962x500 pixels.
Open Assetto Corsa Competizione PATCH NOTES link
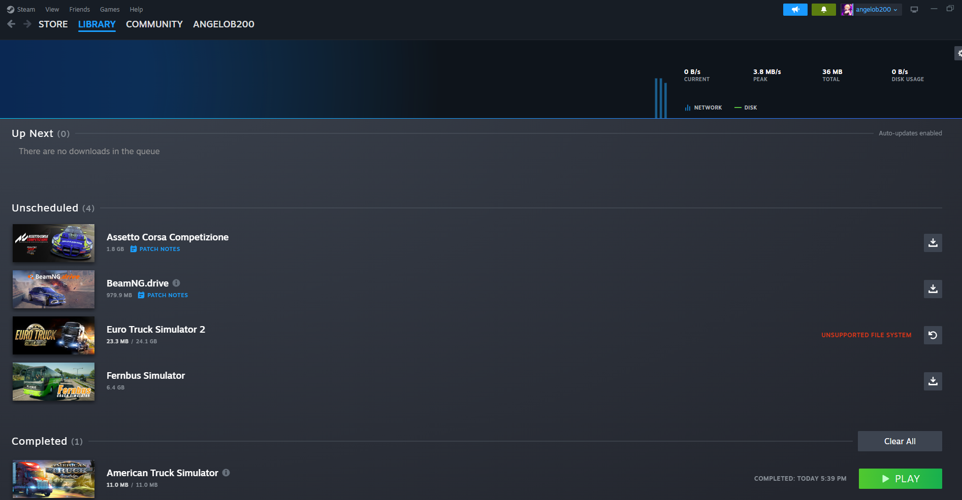pyautogui.click(x=159, y=249)
